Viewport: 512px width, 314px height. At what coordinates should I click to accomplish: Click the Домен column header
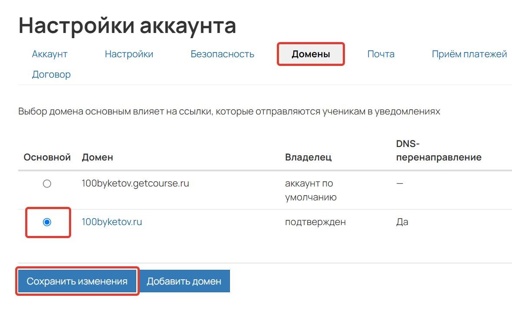pos(97,157)
